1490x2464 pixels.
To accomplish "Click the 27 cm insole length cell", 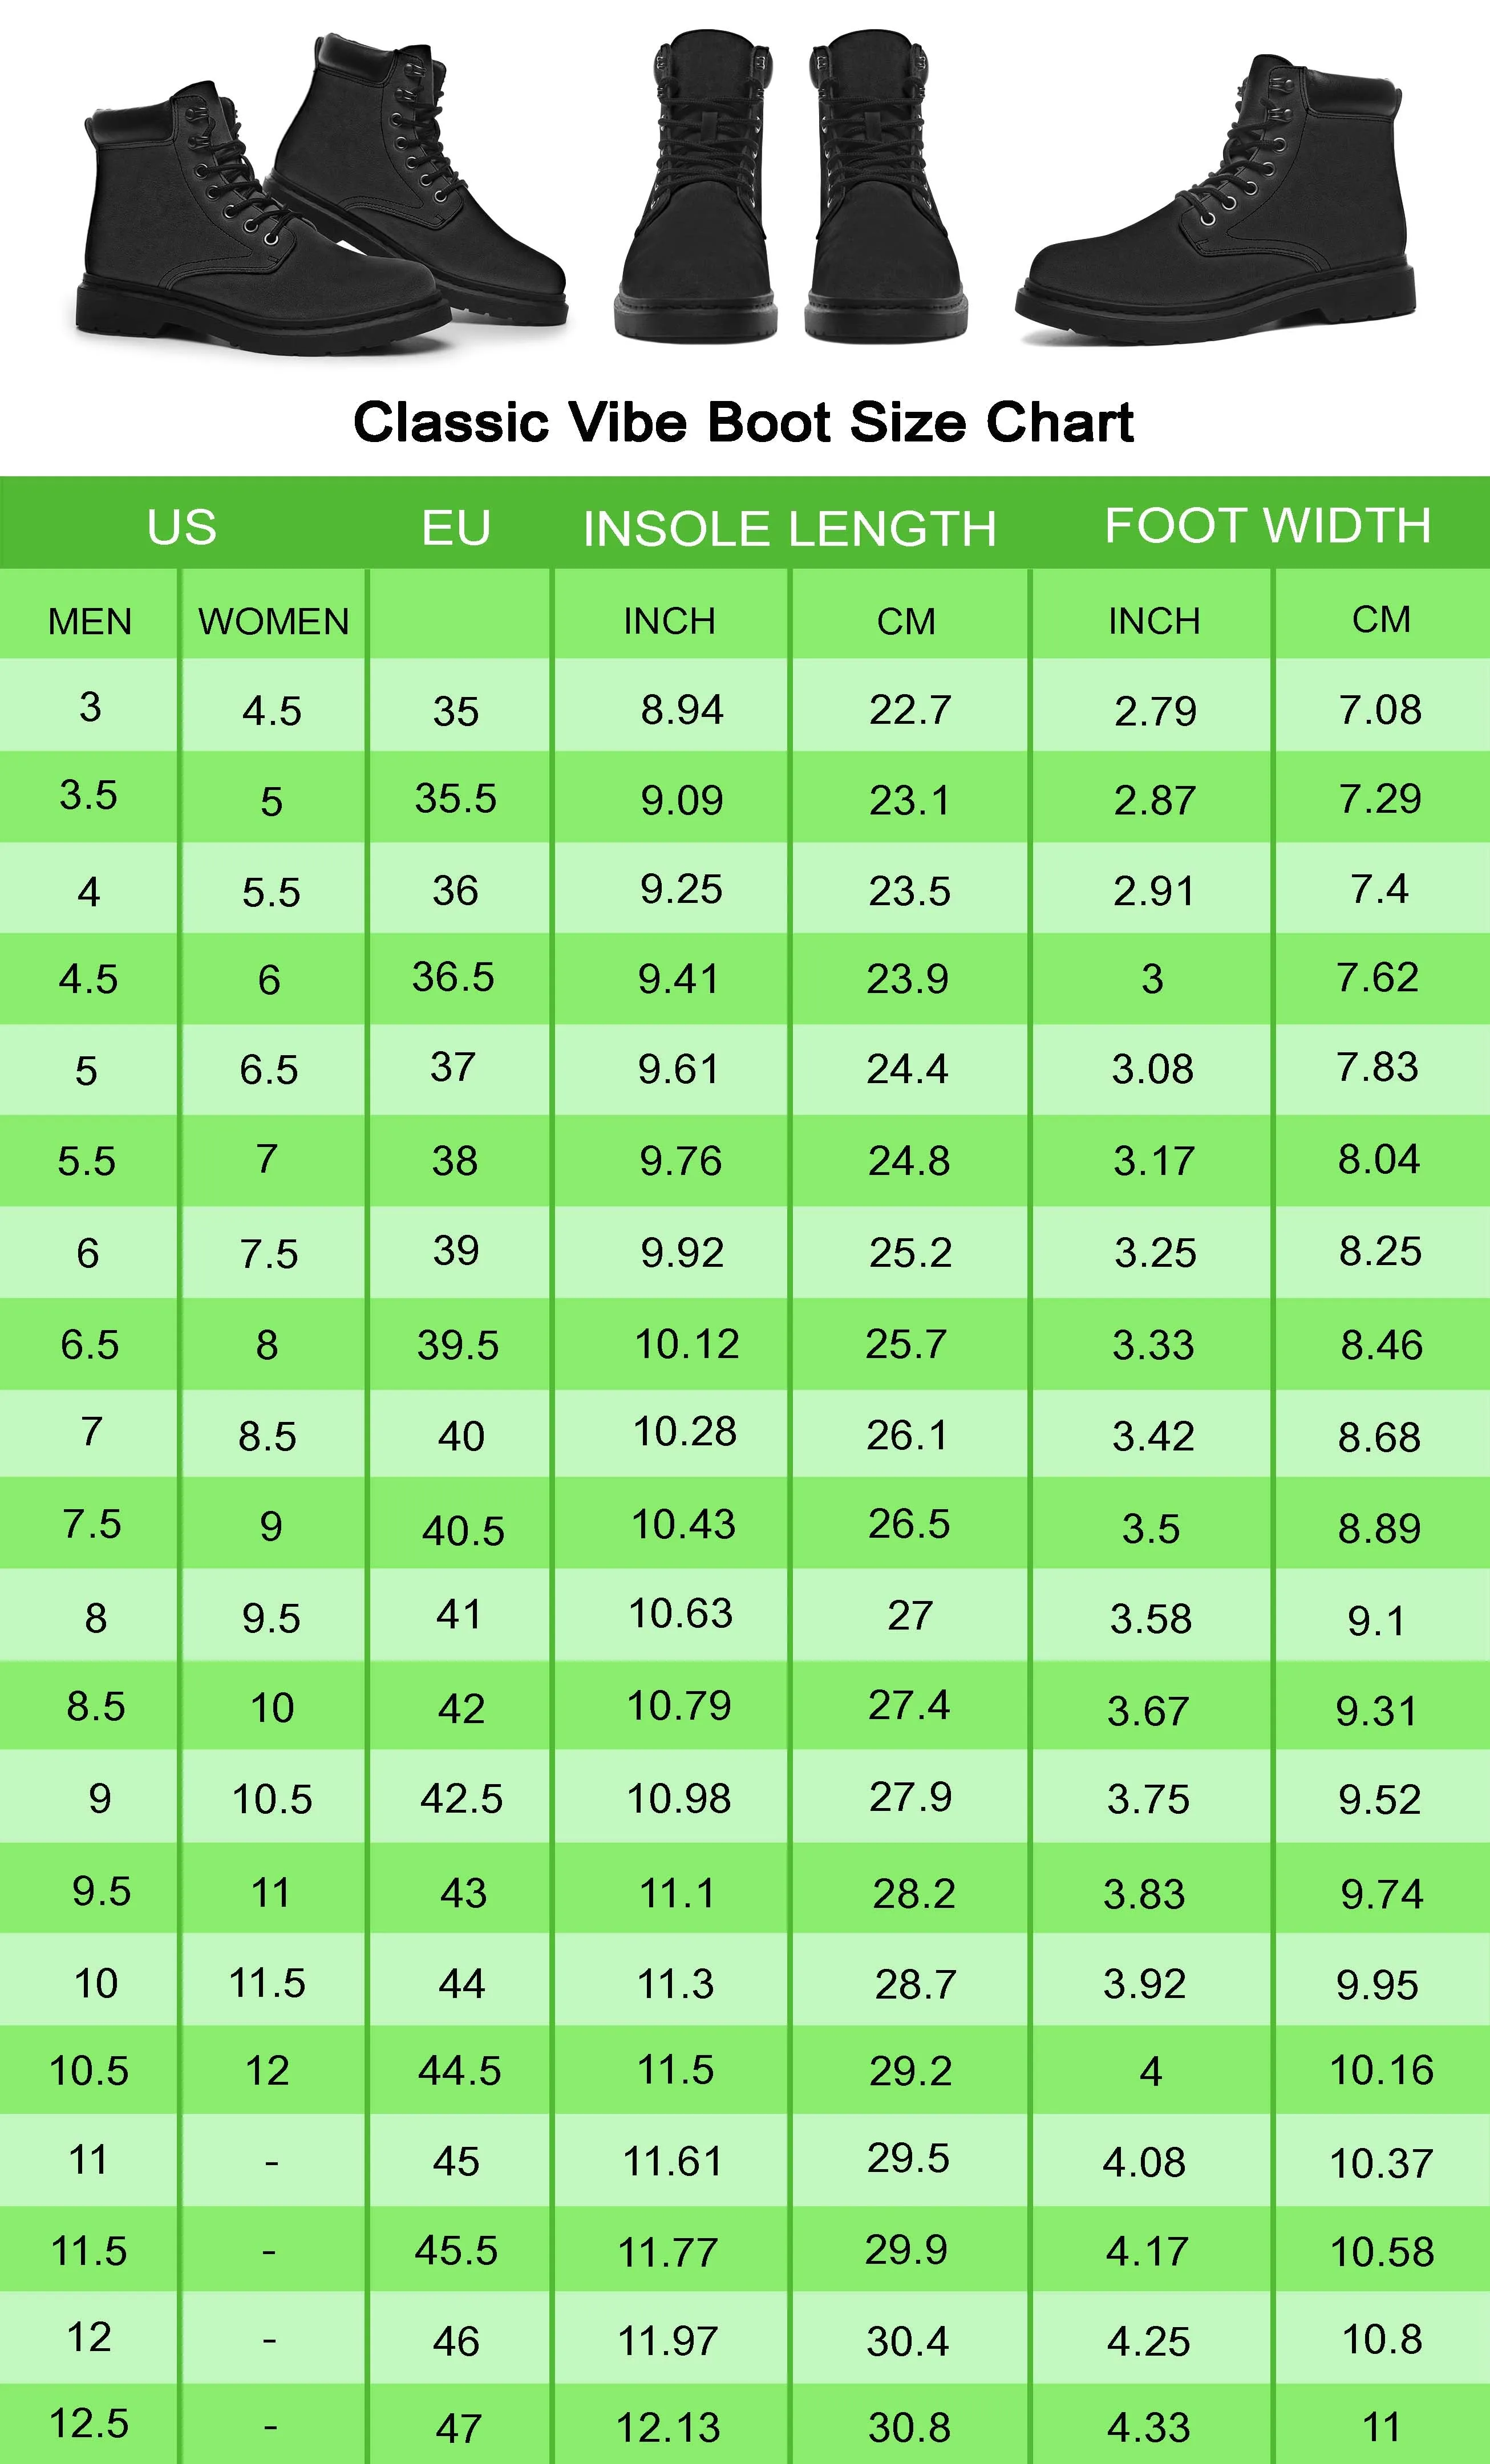I will tap(909, 1616).
